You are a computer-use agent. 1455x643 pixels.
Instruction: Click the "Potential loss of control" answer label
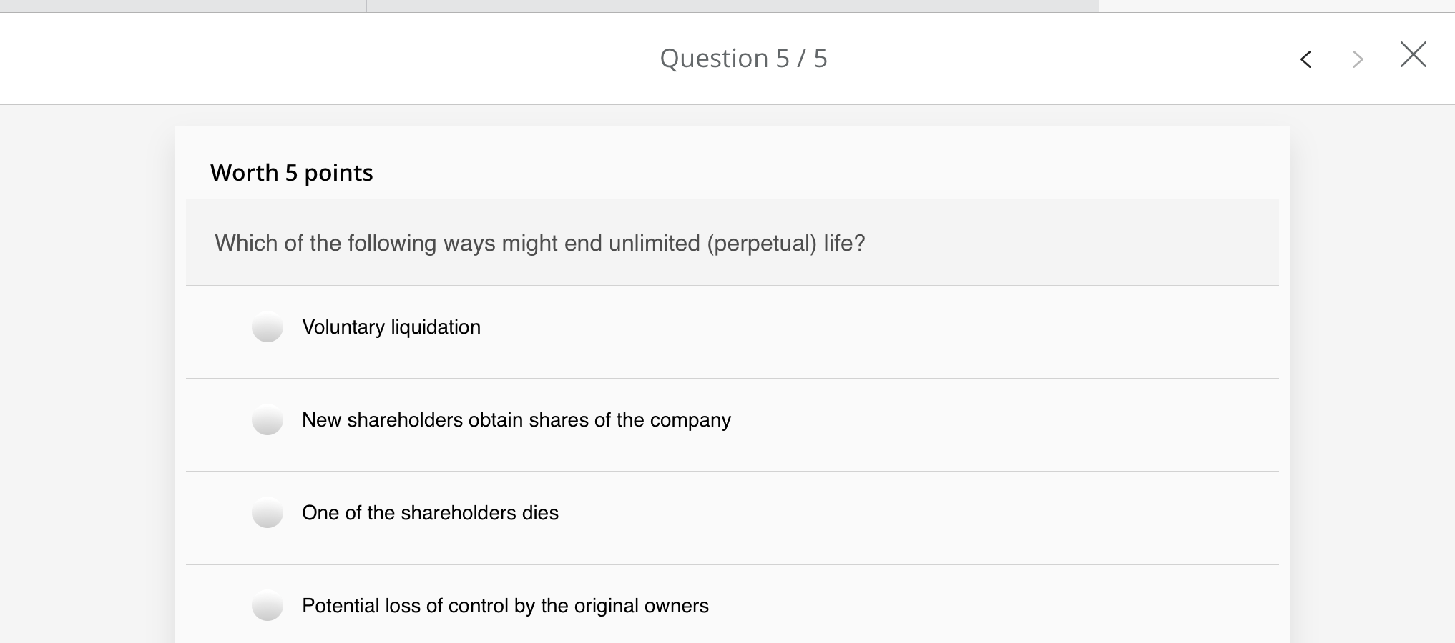(505, 606)
